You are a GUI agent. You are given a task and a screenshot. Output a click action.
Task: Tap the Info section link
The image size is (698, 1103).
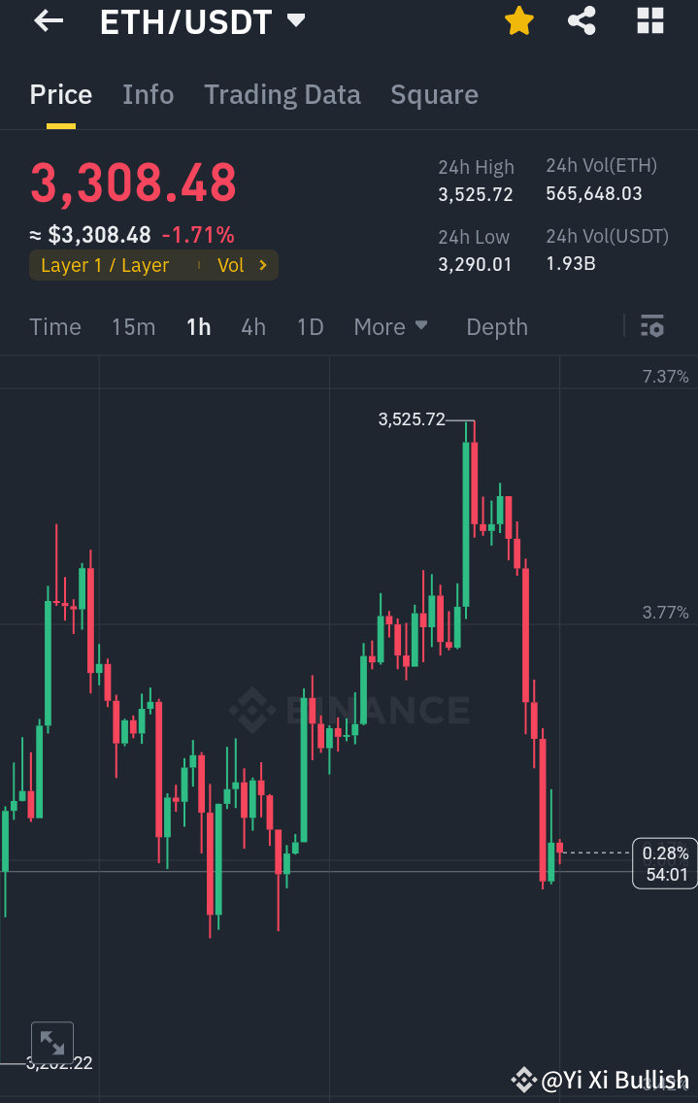(x=148, y=94)
